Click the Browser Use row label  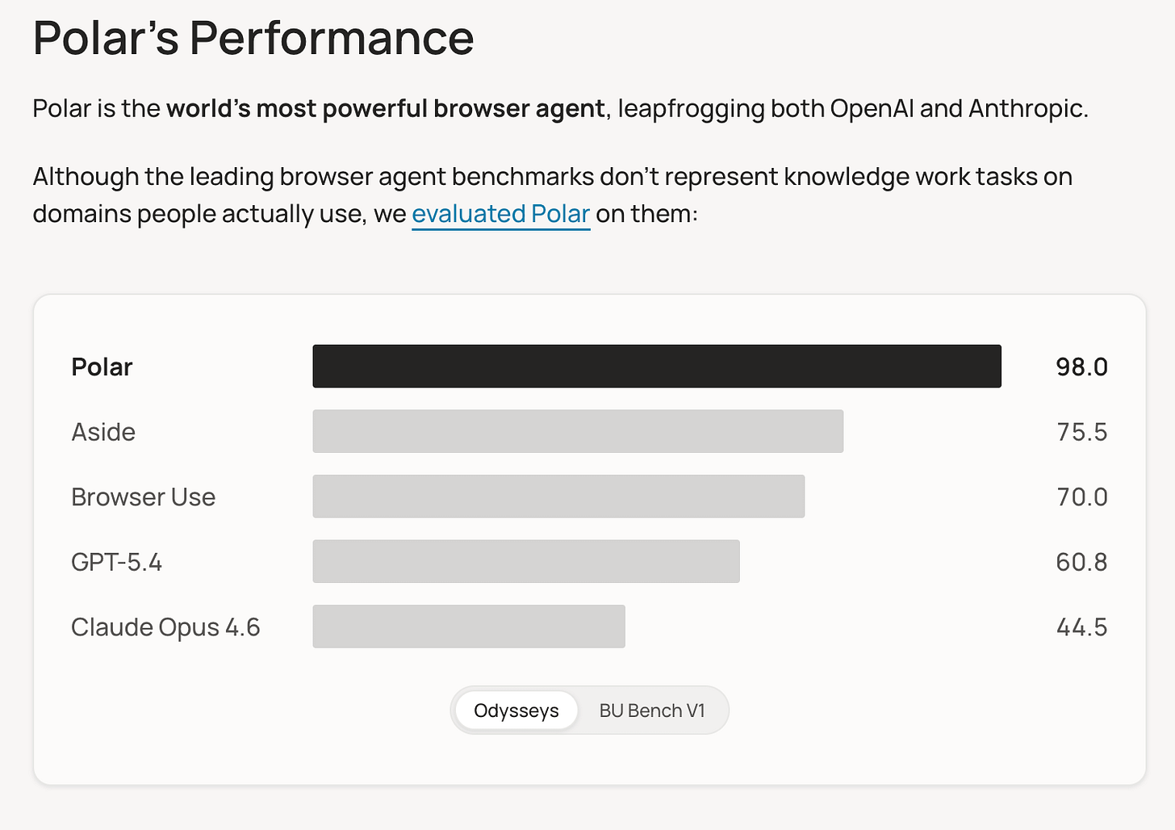click(144, 497)
